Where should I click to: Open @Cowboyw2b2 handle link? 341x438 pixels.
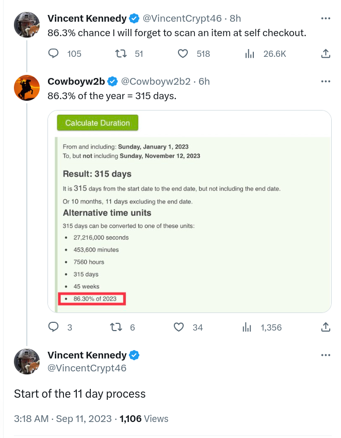[155, 82]
